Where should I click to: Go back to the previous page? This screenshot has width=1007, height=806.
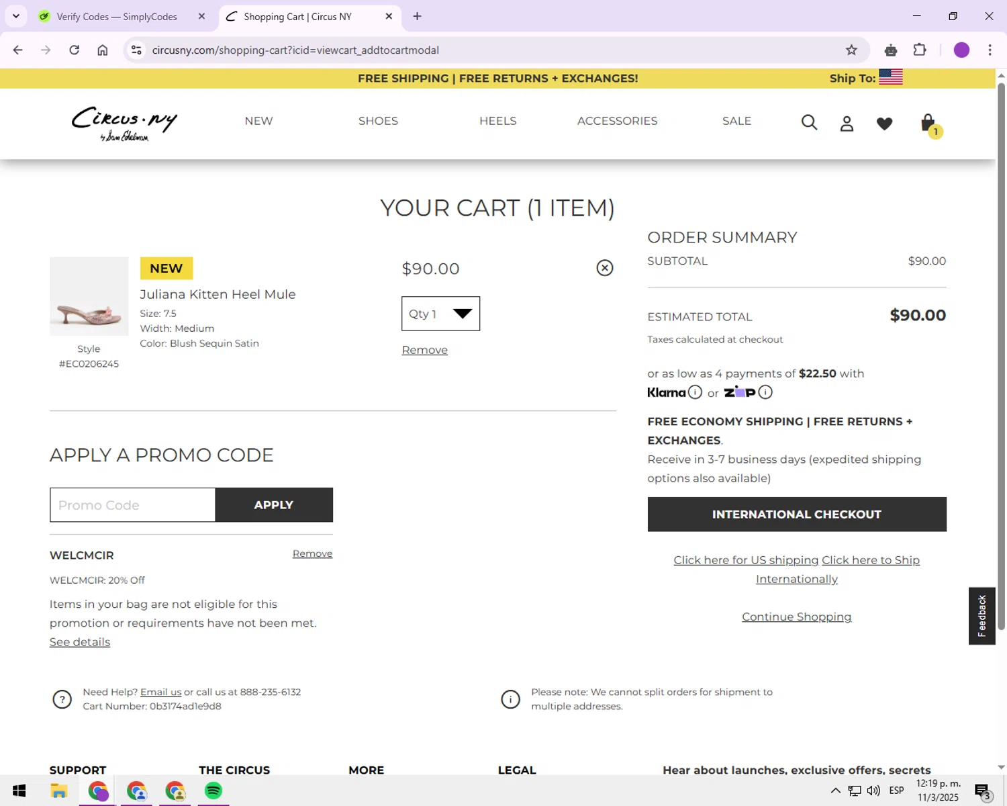click(18, 50)
